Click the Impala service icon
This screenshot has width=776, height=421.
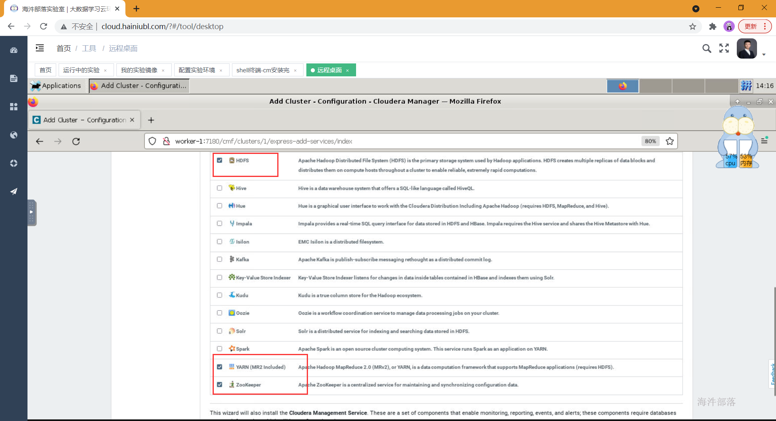tap(232, 223)
